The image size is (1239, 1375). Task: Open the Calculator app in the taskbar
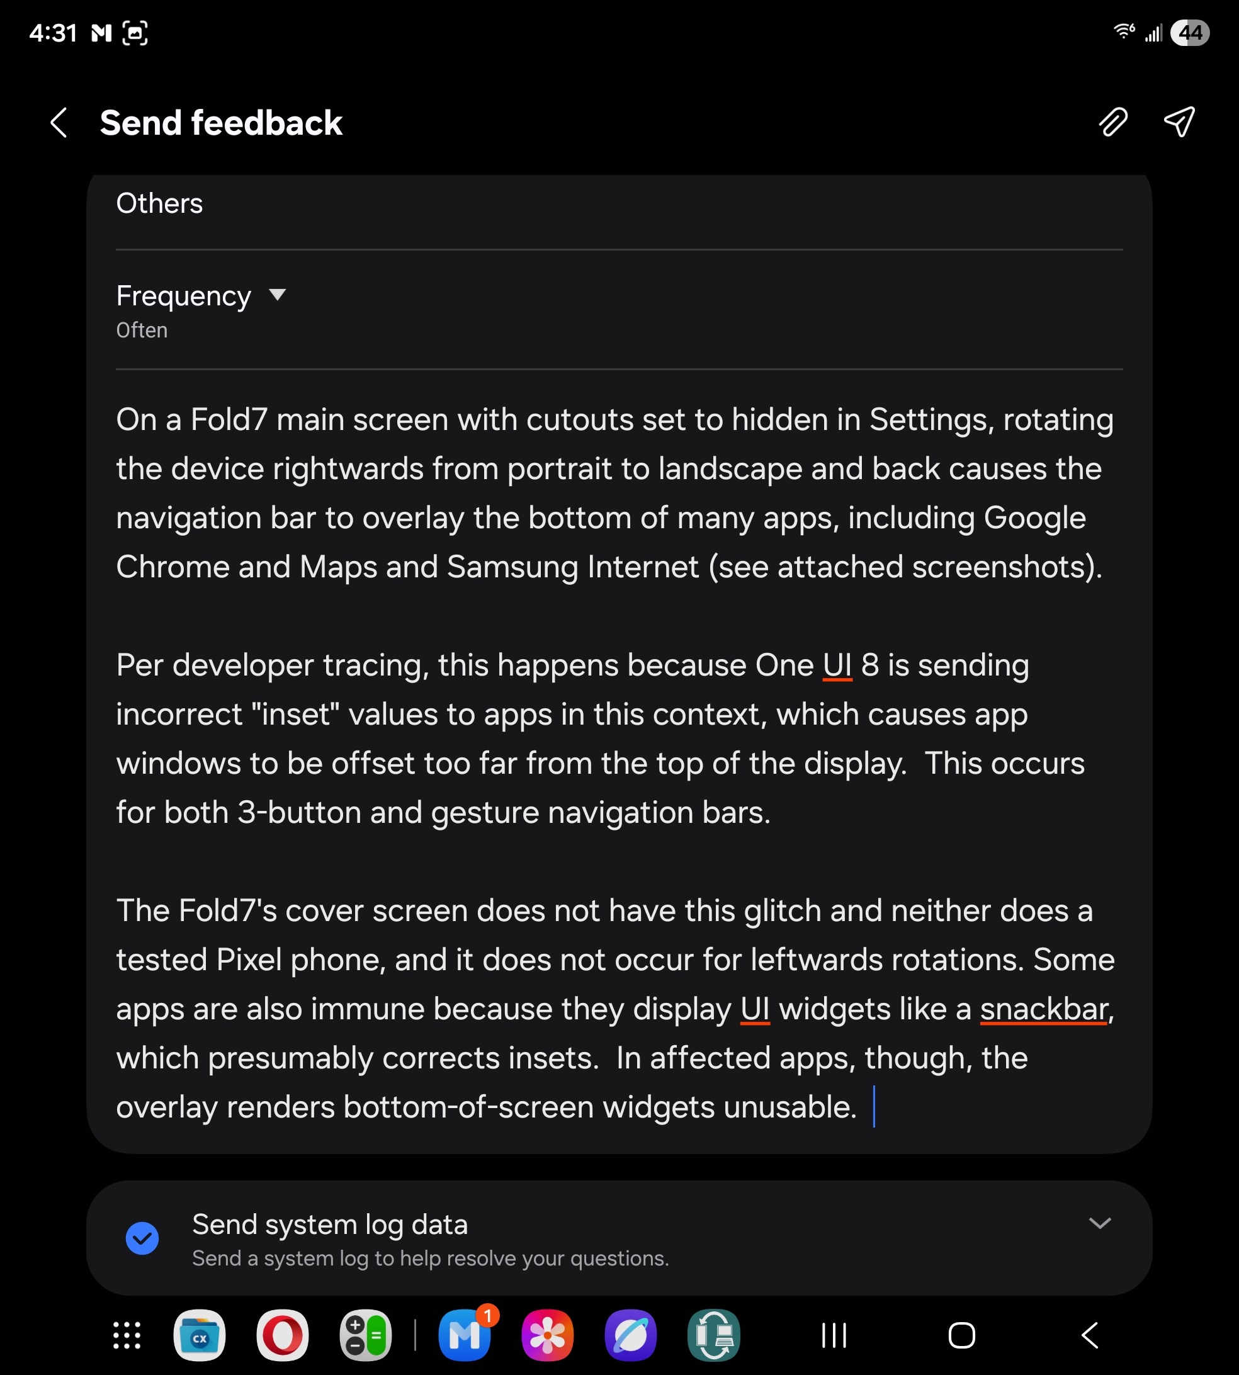coord(366,1335)
